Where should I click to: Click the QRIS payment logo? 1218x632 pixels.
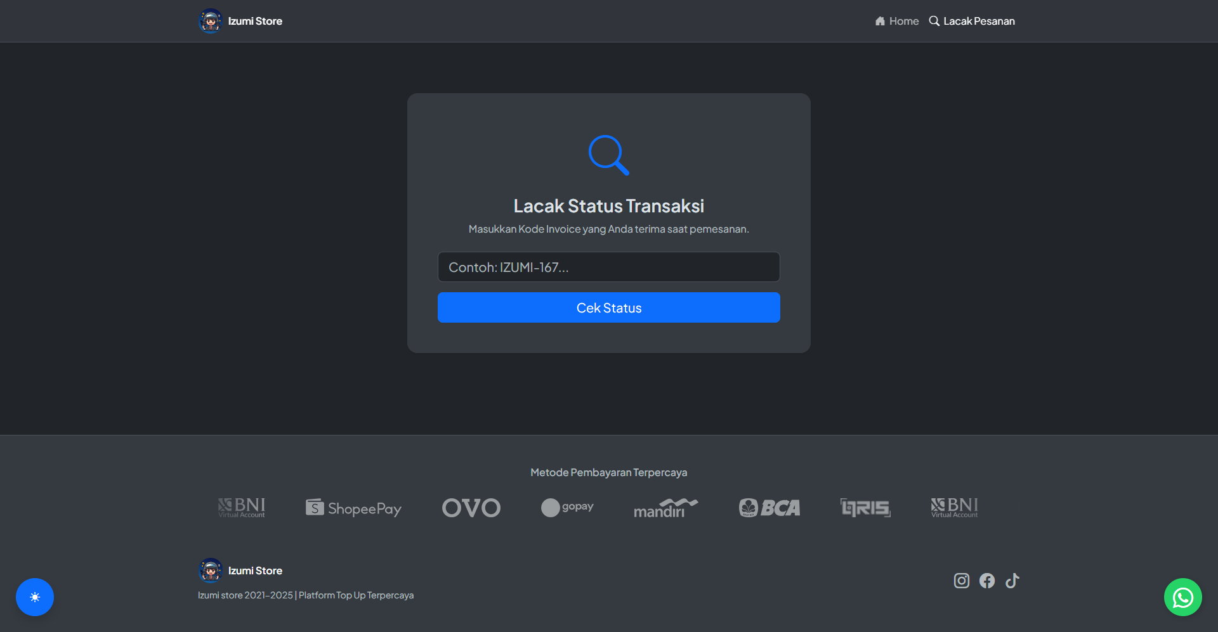pos(865,508)
